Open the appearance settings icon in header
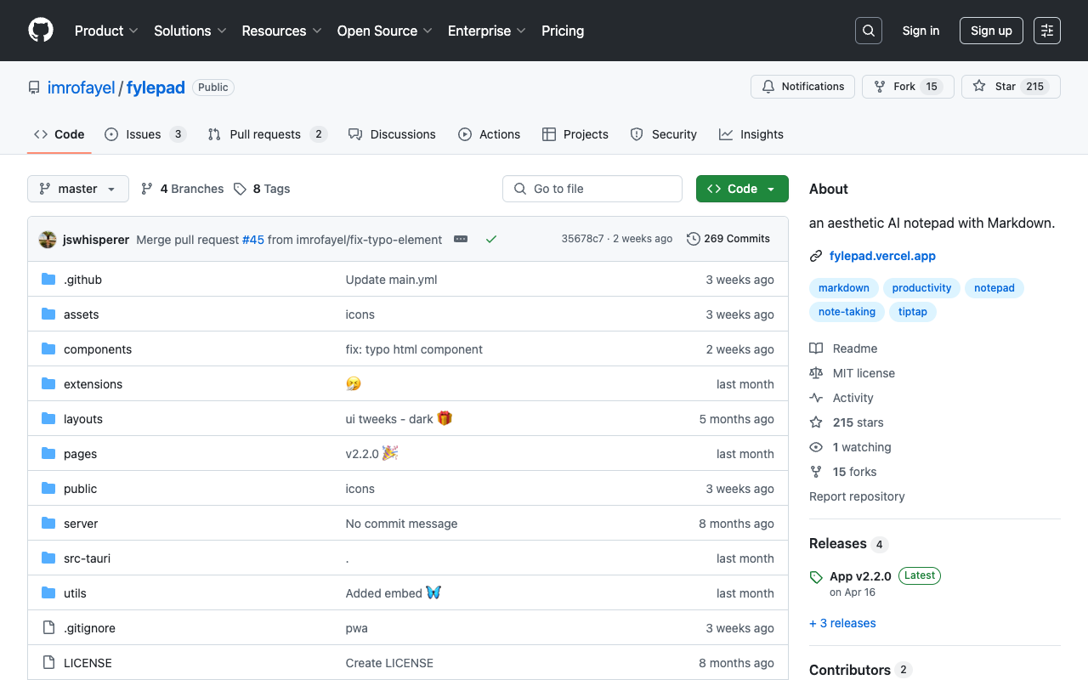This screenshot has width=1088, height=680. click(1047, 31)
